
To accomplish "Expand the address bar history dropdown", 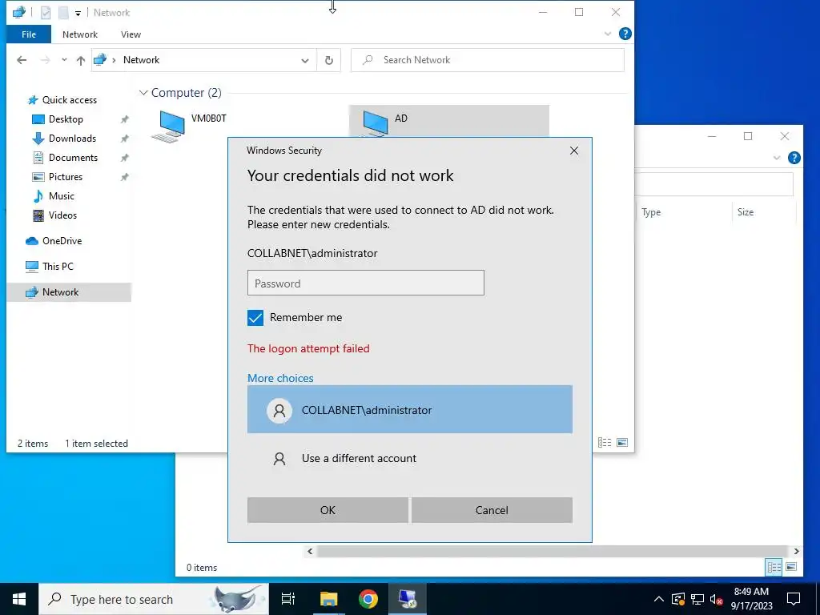I will click(x=305, y=60).
